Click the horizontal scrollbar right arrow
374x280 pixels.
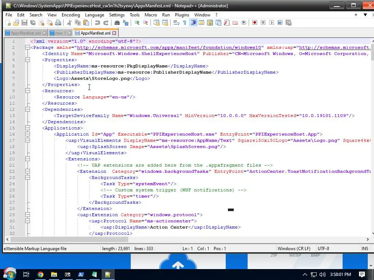point(367,239)
